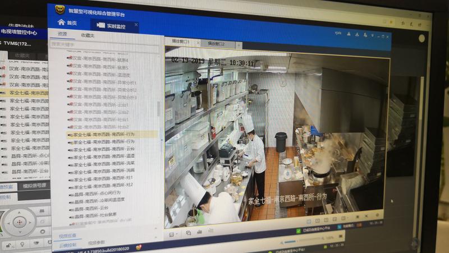Viewport: 449px width, 253px height.
Task: Switch to 播放窗口2 tab
Action: point(216,44)
